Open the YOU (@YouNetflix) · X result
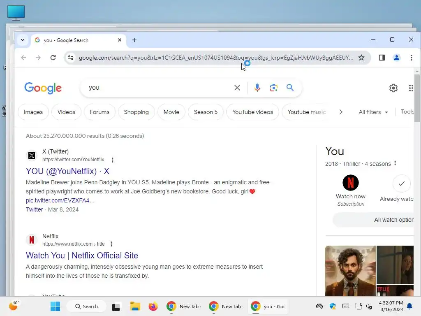 pos(68,171)
